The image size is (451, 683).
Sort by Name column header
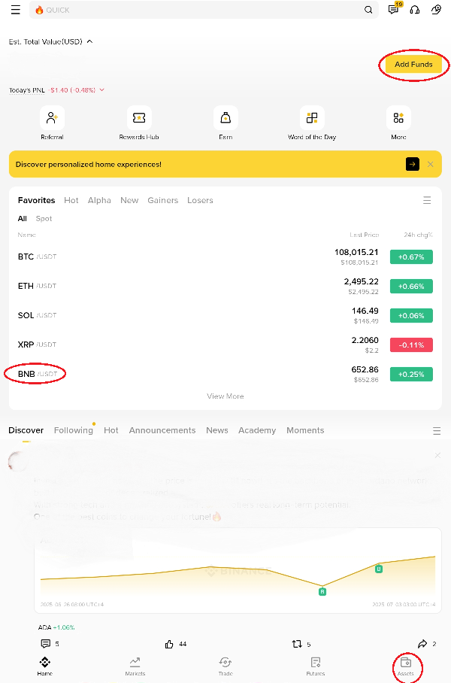click(x=26, y=235)
